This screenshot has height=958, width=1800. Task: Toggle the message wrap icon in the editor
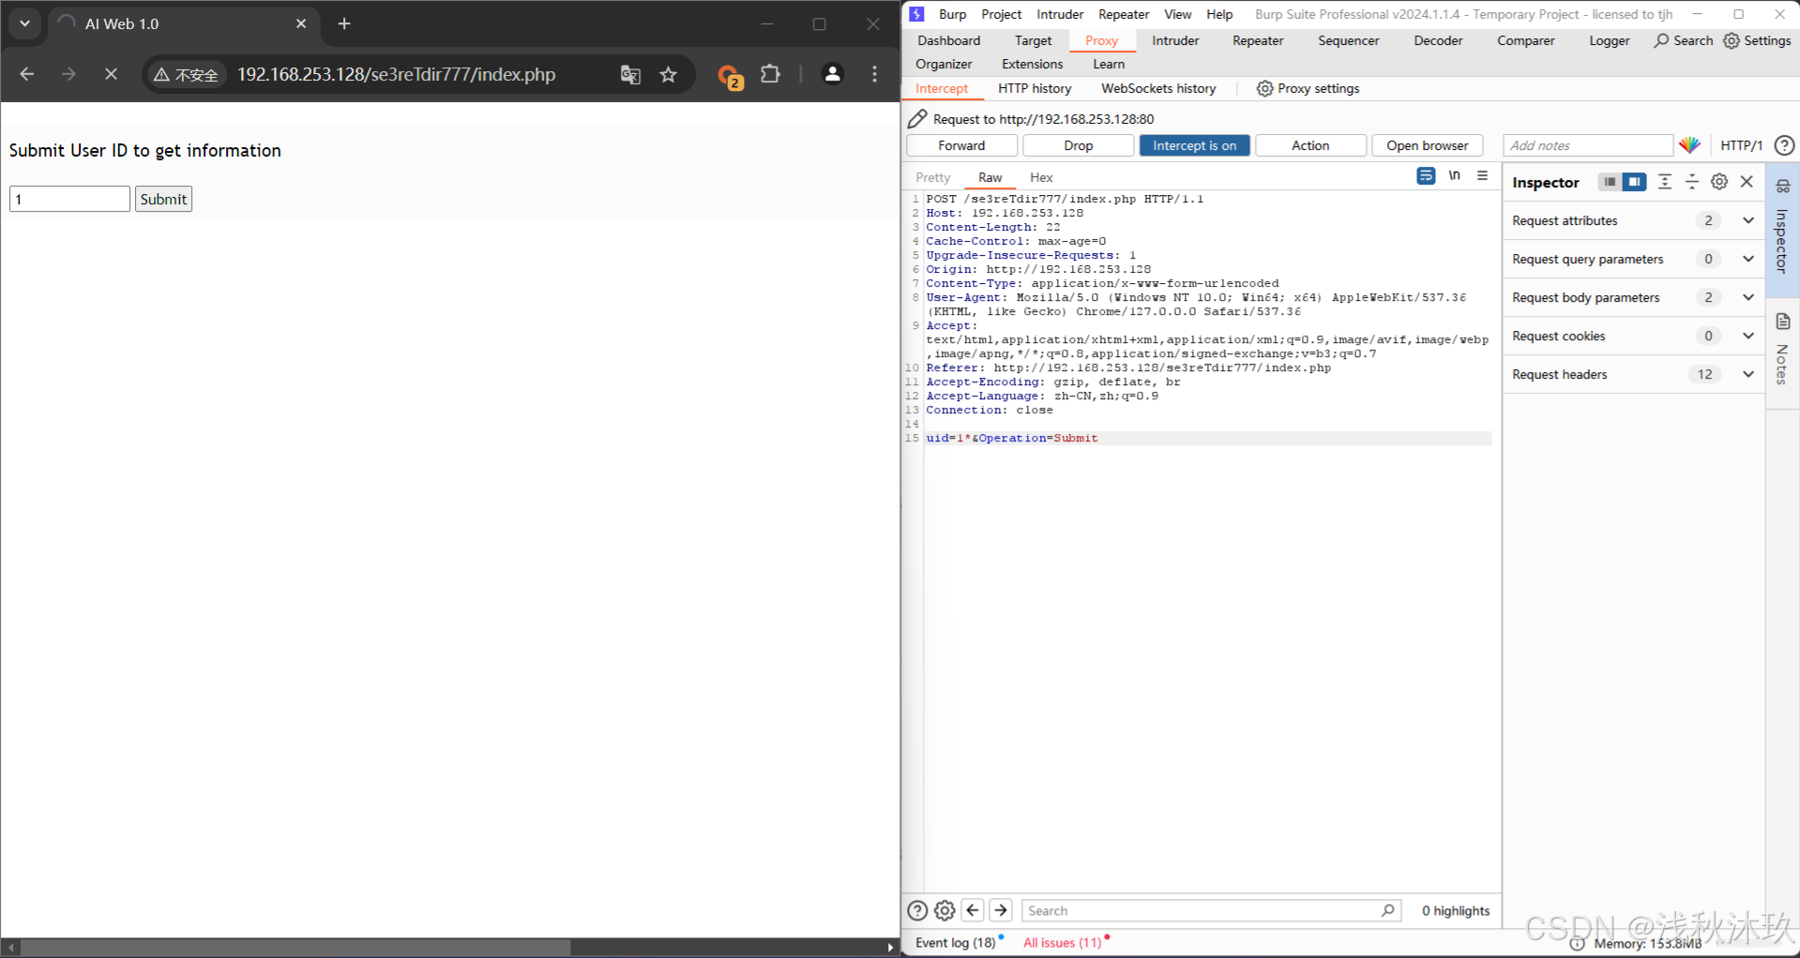pyautogui.click(x=1426, y=176)
